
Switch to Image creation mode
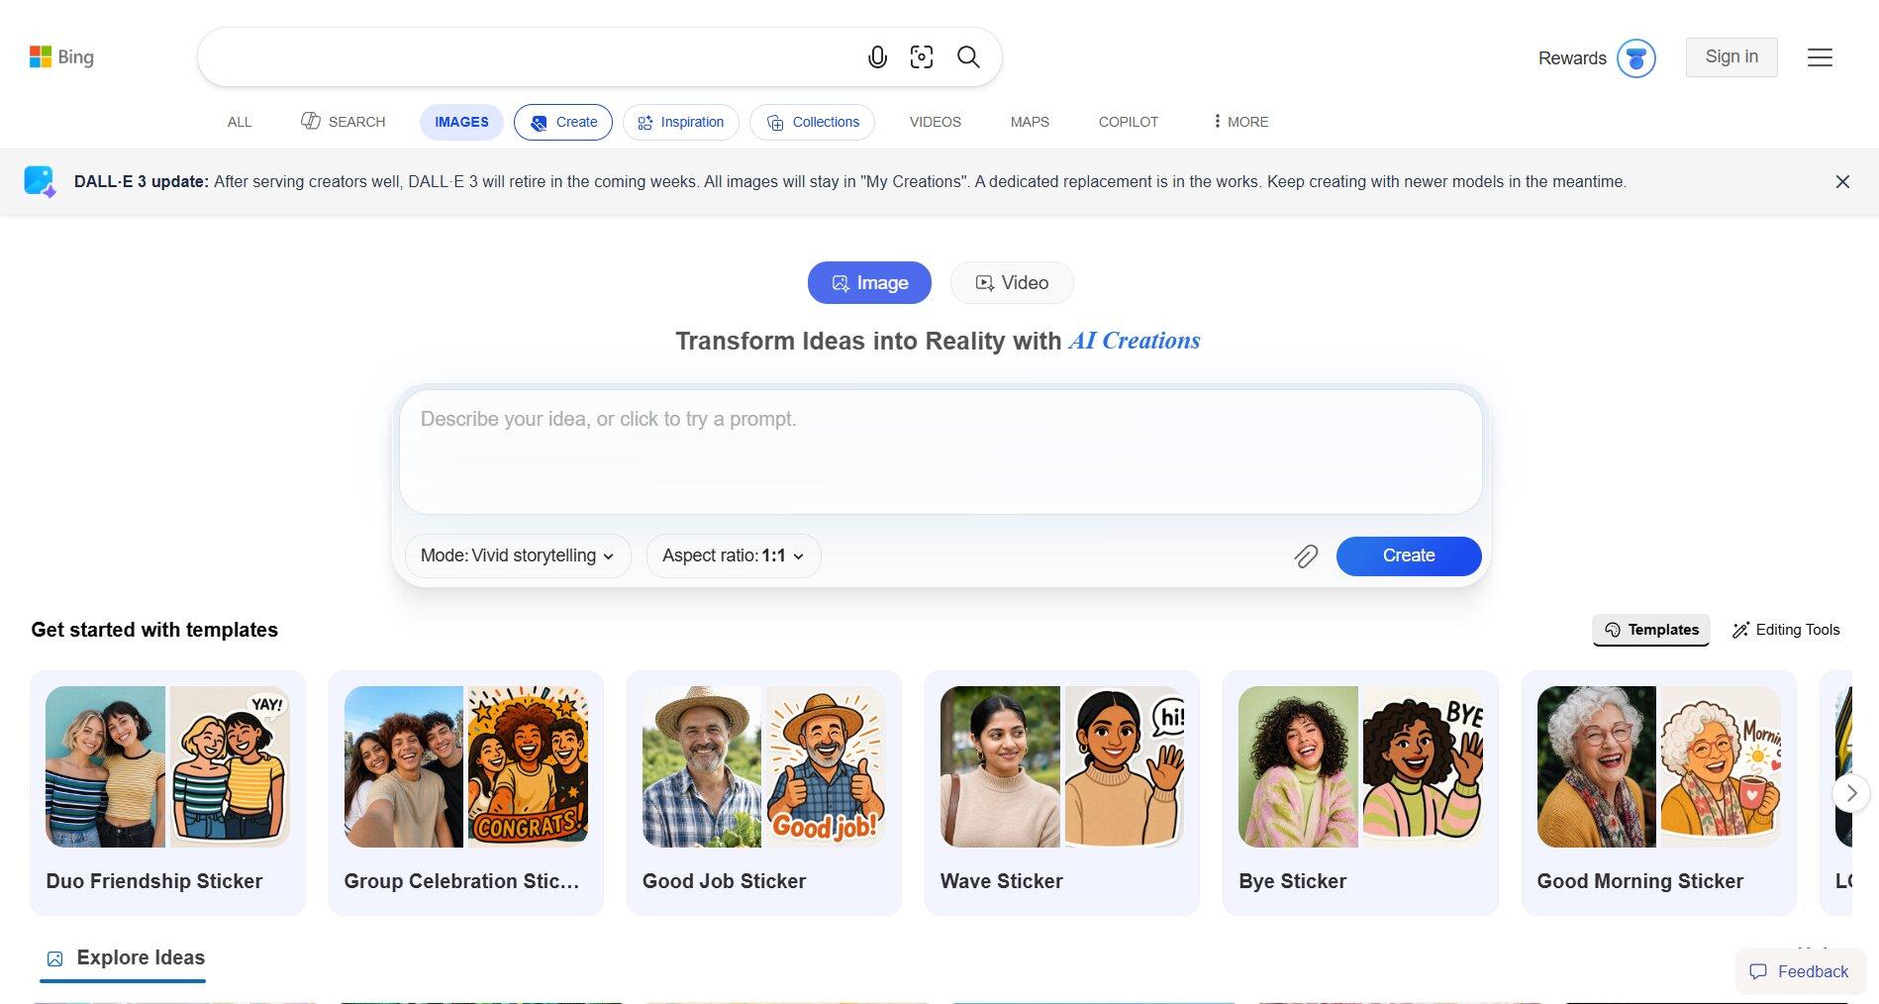click(869, 283)
